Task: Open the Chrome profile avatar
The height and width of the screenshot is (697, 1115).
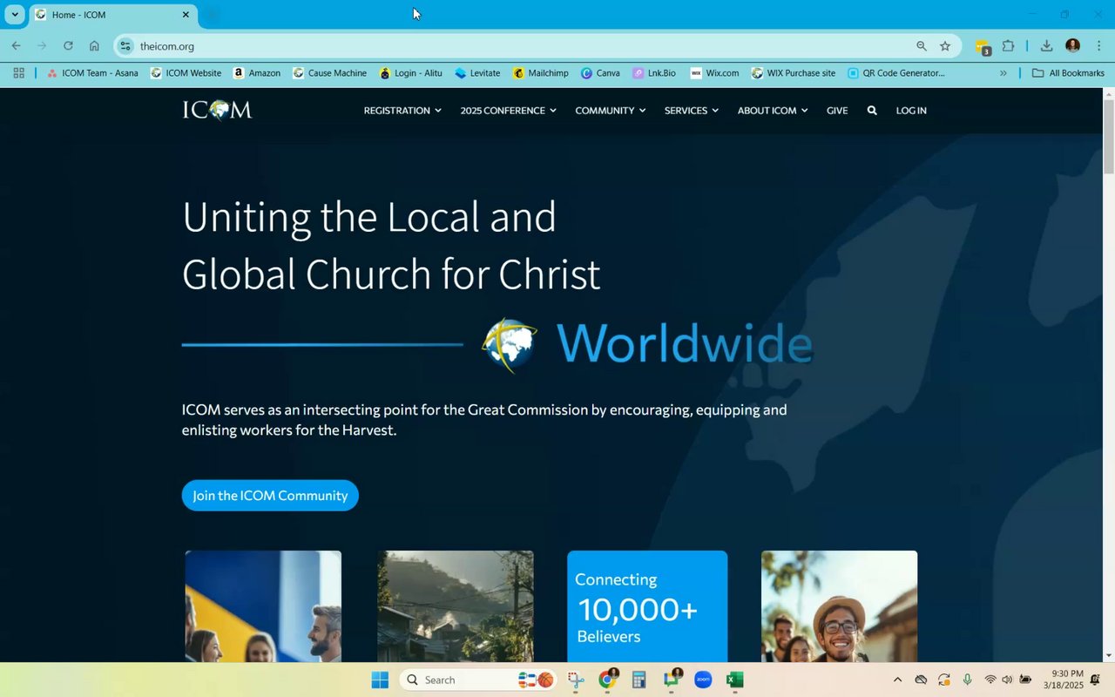Action: tap(1073, 46)
